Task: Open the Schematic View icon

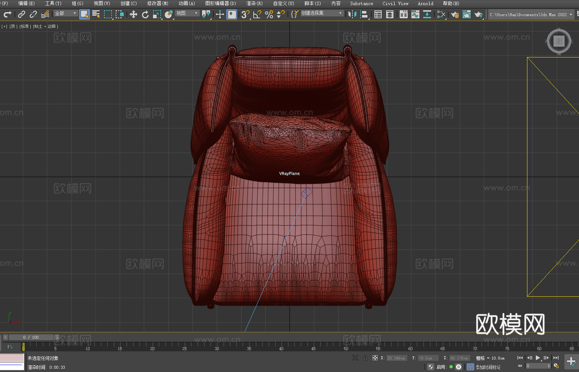Action: tap(441, 14)
